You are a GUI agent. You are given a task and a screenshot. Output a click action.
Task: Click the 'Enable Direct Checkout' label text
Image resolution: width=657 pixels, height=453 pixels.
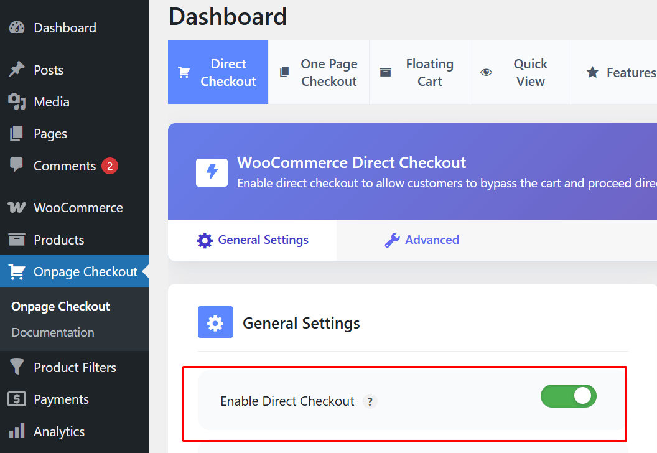click(287, 401)
